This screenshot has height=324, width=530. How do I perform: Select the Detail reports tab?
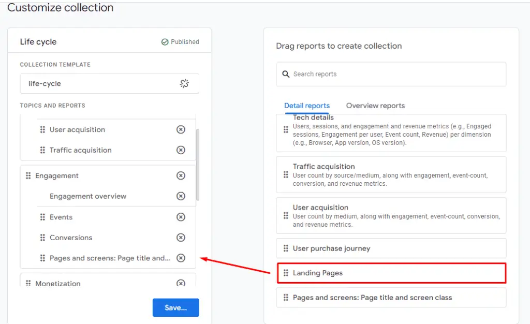point(307,106)
